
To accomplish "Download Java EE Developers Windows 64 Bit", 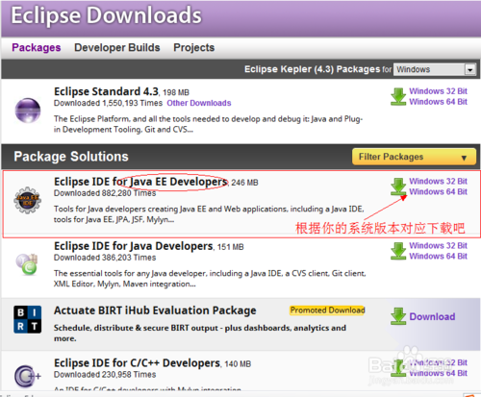I will (x=438, y=191).
